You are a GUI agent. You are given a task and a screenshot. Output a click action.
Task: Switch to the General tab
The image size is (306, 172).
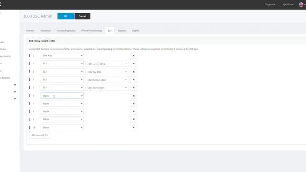pyautogui.click(x=30, y=31)
